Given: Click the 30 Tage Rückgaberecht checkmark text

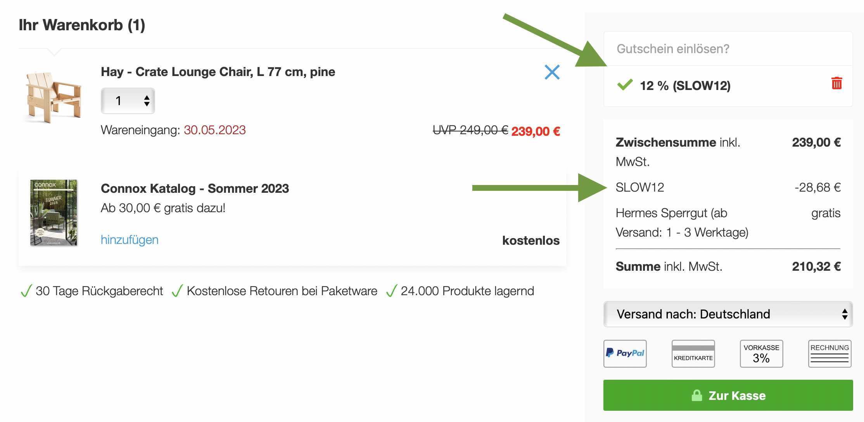Looking at the screenshot, I should (92, 291).
